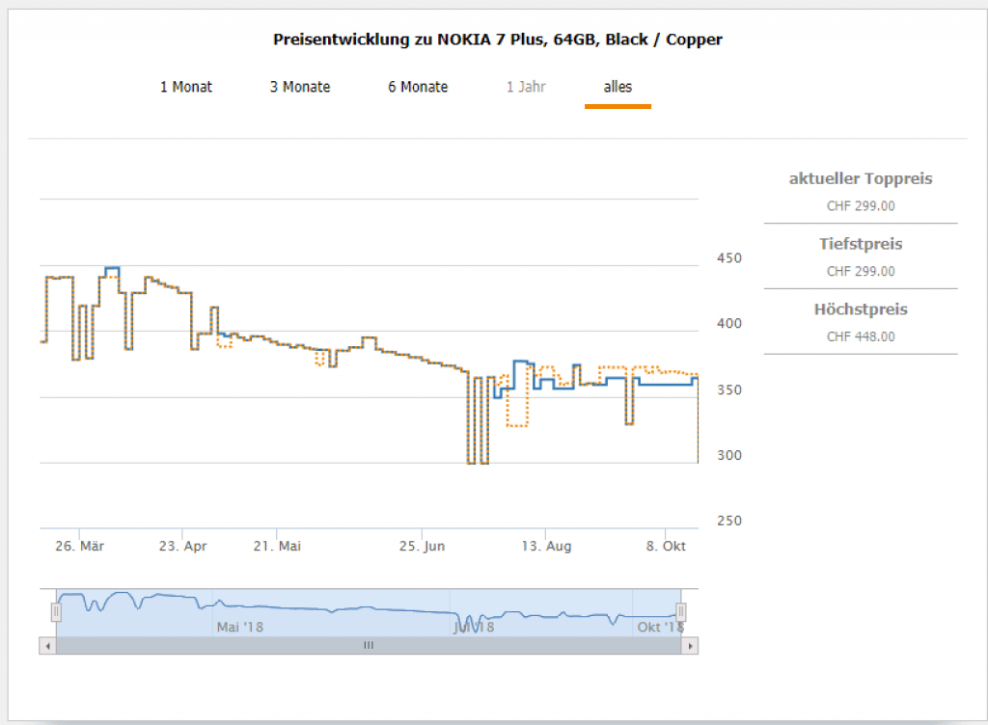Click the 25. Jun x-axis label
Screen dimensions: 988x725
pos(423,547)
